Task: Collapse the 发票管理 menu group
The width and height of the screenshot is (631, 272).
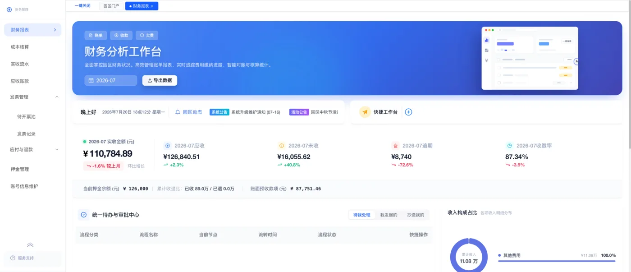Action: 57,97
